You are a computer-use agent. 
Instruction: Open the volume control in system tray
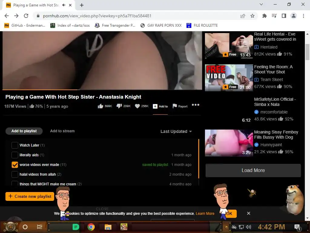pyautogui.click(x=249, y=227)
